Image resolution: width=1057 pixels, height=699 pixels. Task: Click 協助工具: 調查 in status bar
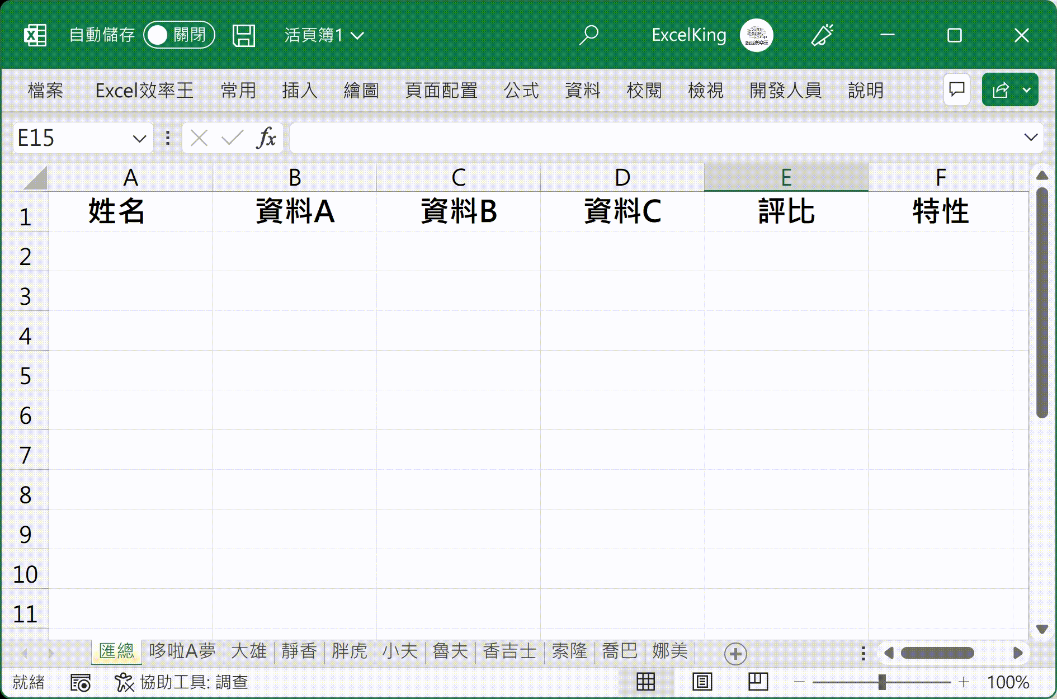tap(182, 682)
